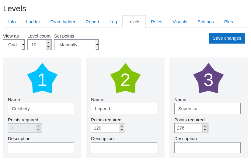Screen dimensions: 251x161
Task: Focus the level 3 Description field
Action: 207,148
